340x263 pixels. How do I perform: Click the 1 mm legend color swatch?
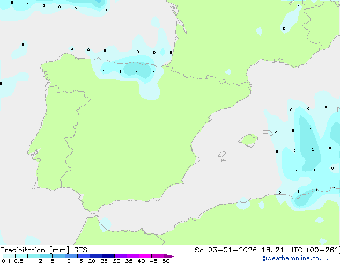point(34,256)
